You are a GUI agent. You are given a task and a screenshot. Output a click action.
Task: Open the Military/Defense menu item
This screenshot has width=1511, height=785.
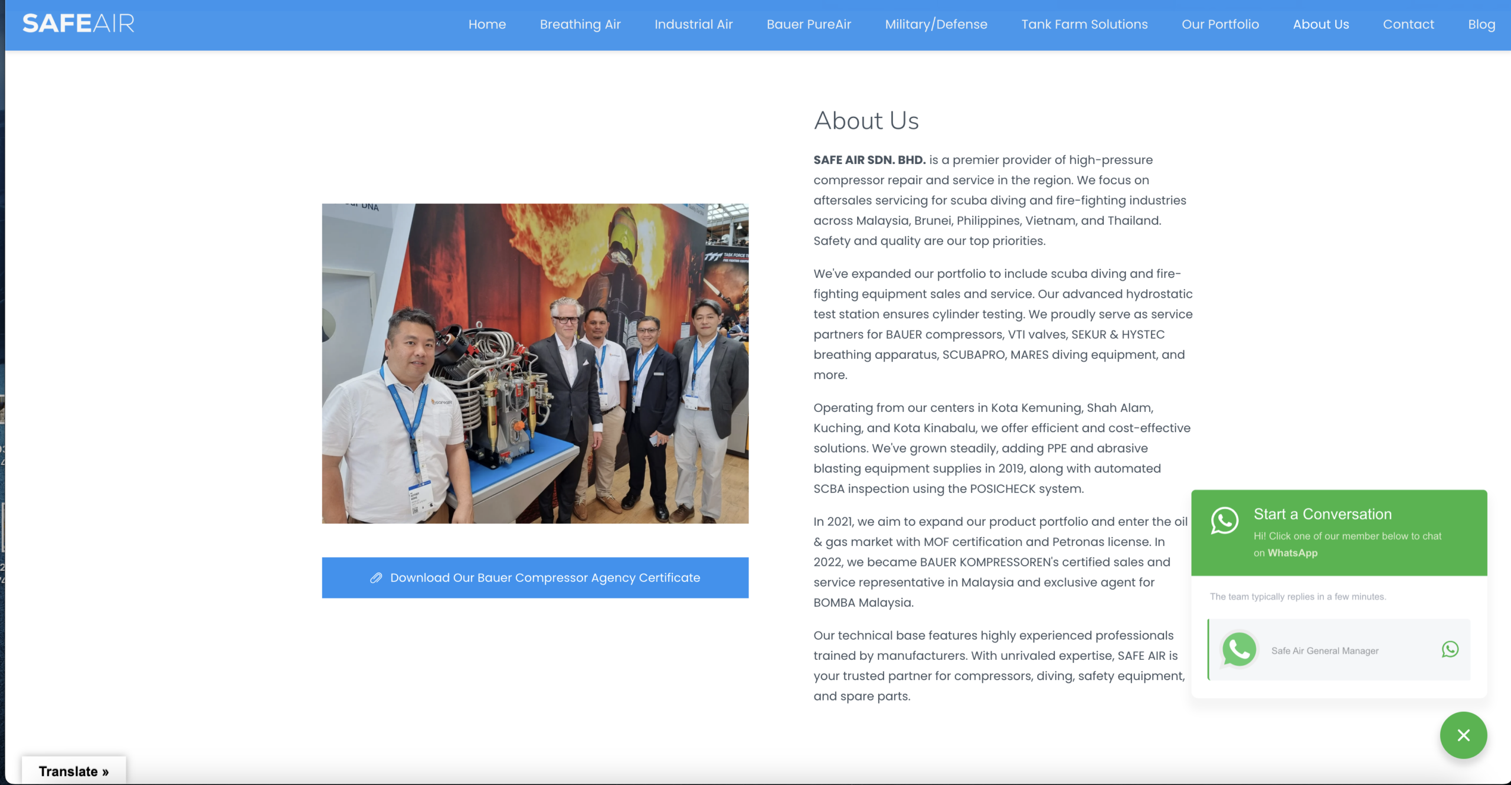click(x=936, y=24)
